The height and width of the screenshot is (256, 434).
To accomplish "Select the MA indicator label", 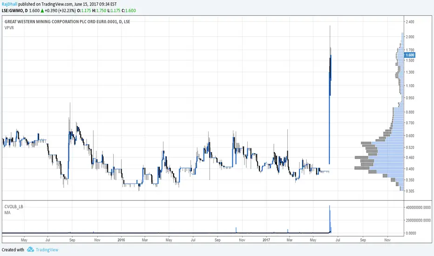I will point(7,213).
